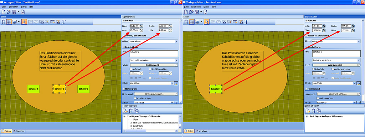
Task: Click New document icon in left window
Action: coord(4,12)
